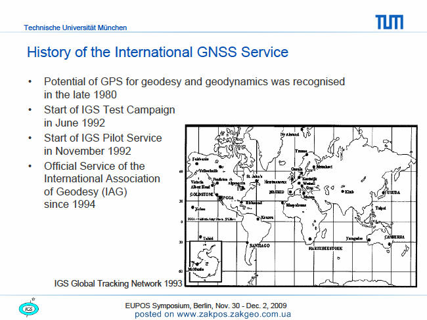427x320 pixels.
Task: Select the CANBERRA station marker on map
Action: tap(389, 244)
